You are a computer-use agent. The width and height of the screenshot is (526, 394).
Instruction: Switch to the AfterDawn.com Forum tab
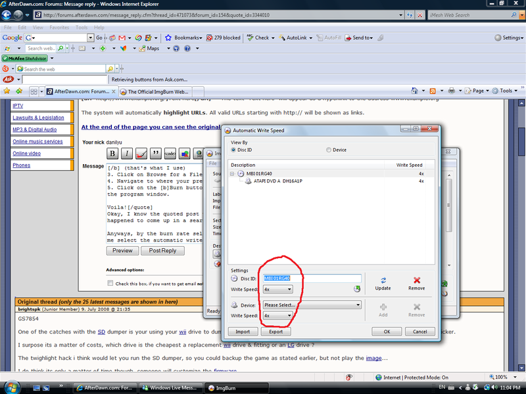(81, 91)
